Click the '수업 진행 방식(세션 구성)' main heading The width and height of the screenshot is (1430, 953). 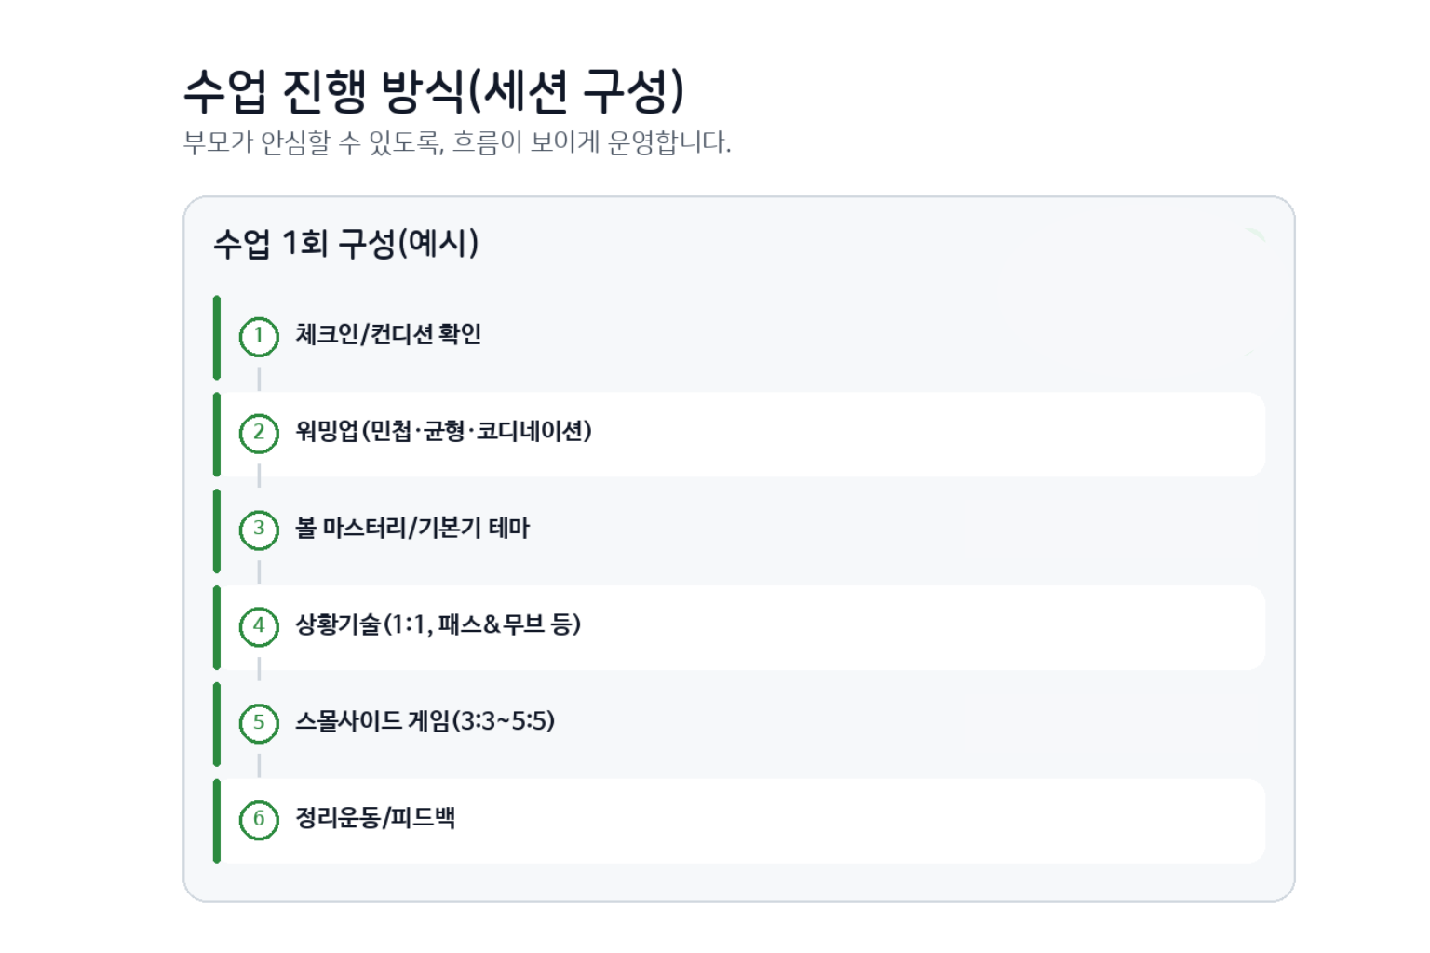434,91
